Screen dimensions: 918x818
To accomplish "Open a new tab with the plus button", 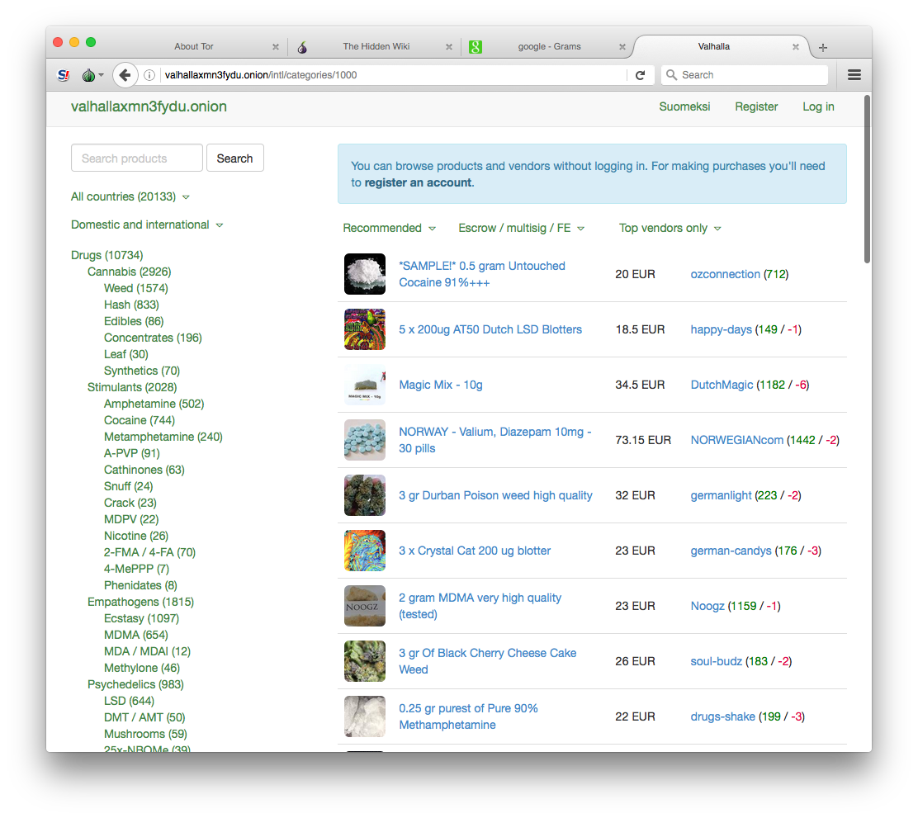I will point(822,47).
